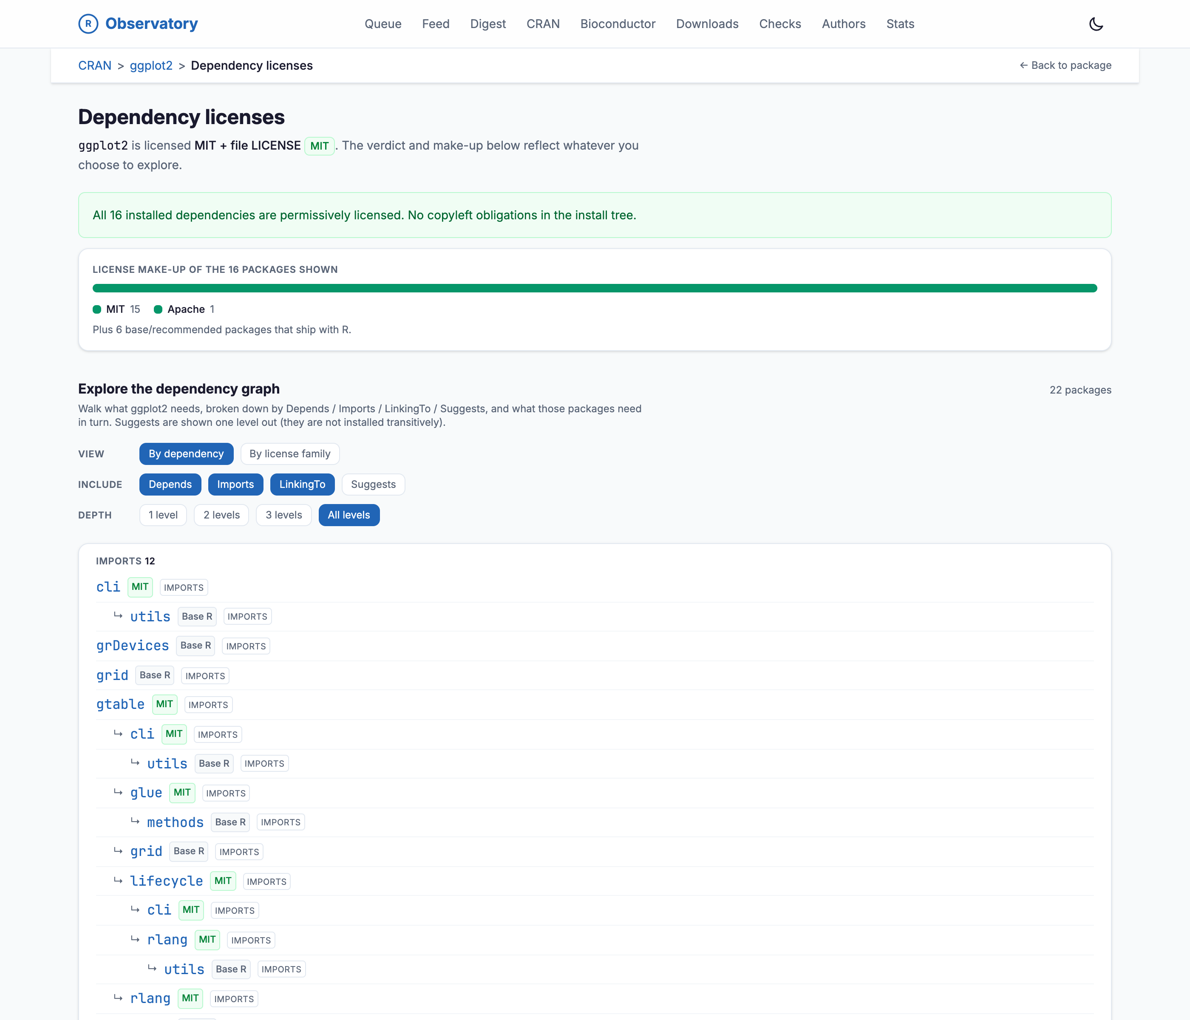Open the grDevices package link

[x=133, y=646]
